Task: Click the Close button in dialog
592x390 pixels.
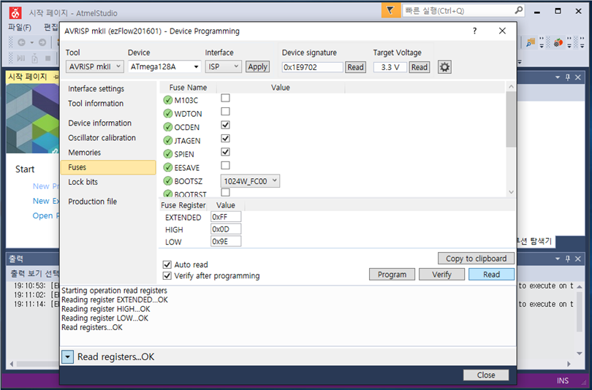Action: coord(486,375)
